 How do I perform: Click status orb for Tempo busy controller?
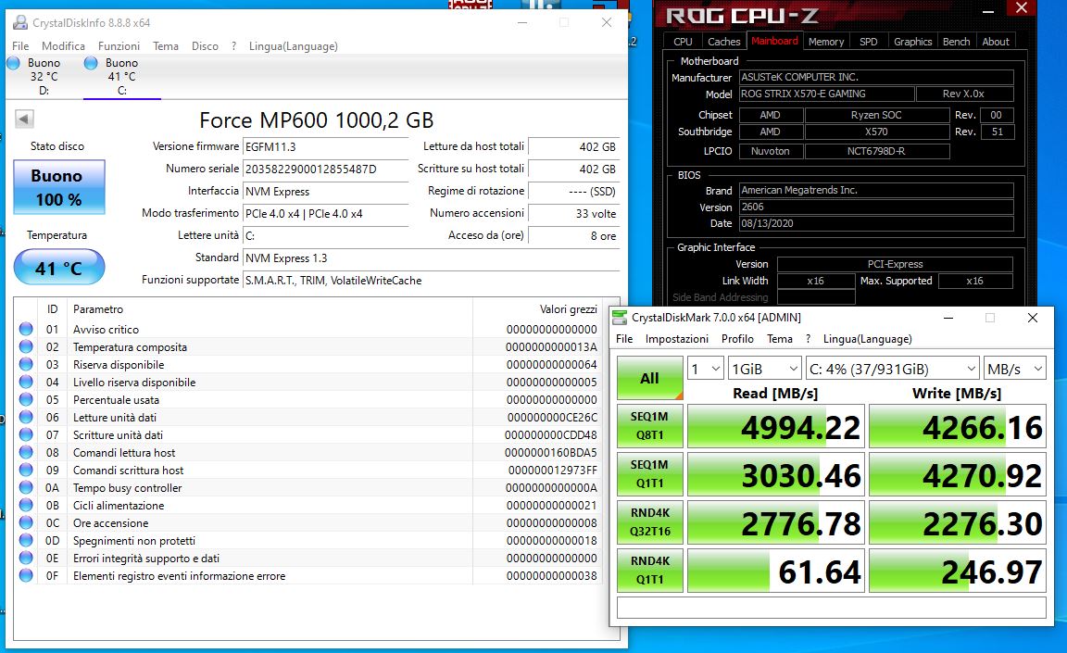click(27, 488)
